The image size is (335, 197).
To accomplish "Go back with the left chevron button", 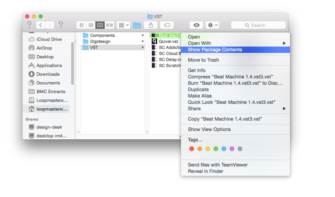I will pyautogui.click(x=41, y=25).
